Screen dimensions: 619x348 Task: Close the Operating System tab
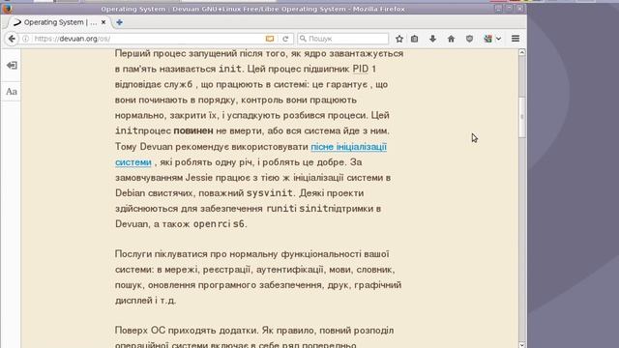point(103,22)
